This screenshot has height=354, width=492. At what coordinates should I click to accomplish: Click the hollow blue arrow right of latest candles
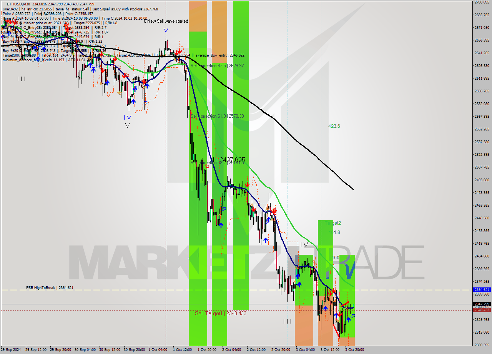(353, 316)
